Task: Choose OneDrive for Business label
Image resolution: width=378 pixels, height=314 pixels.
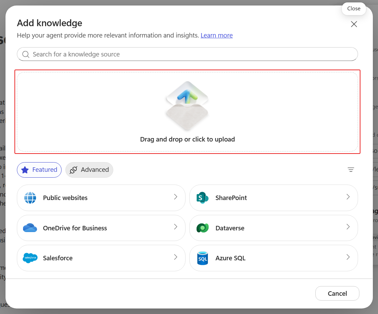Action: pos(75,228)
